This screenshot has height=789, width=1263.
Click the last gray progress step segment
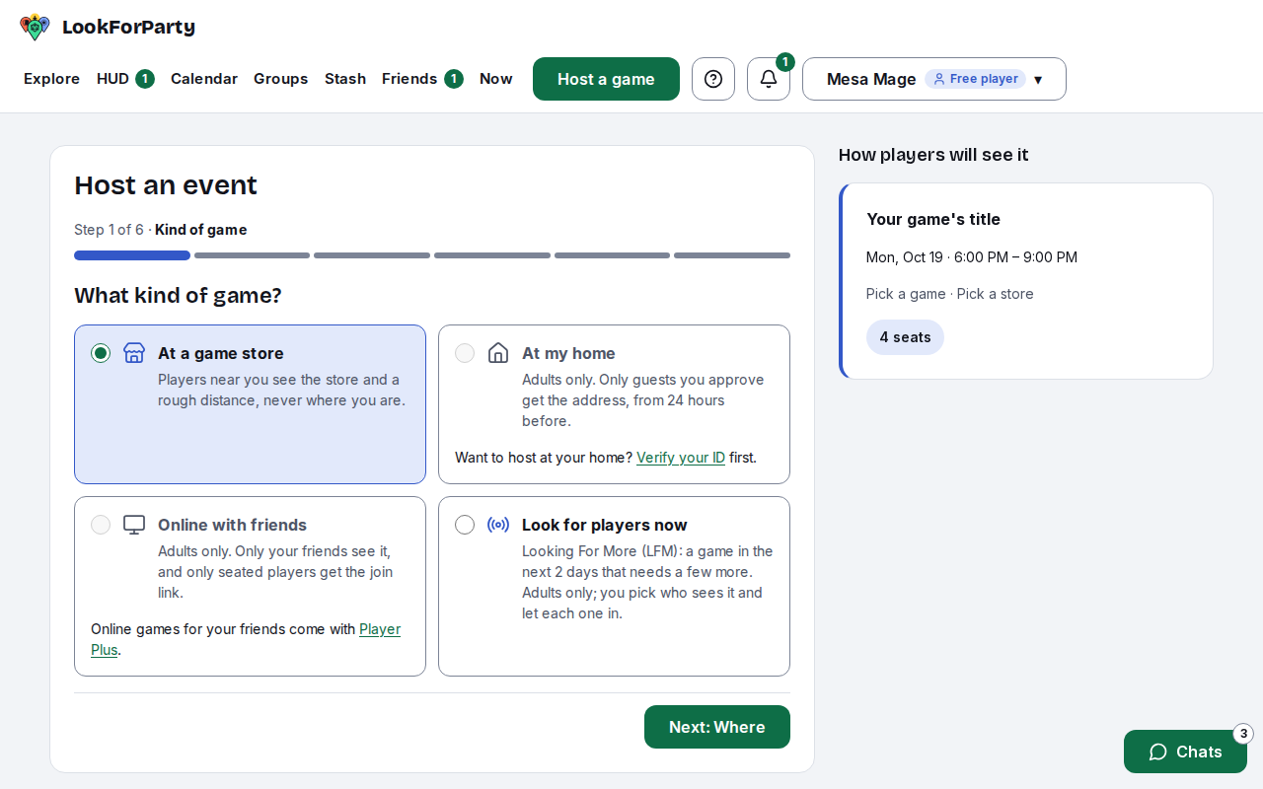[732, 255]
